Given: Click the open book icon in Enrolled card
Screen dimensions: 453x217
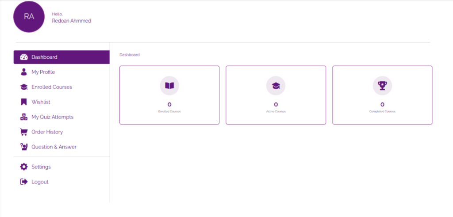Looking at the screenshot, I should [x=169, y=86].
